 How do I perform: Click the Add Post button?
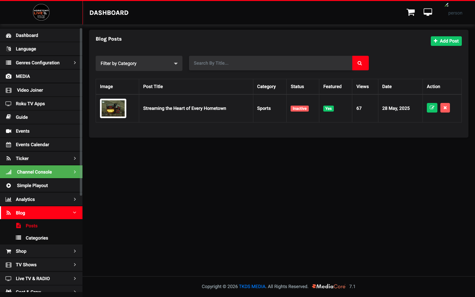[x=446, y=41]
